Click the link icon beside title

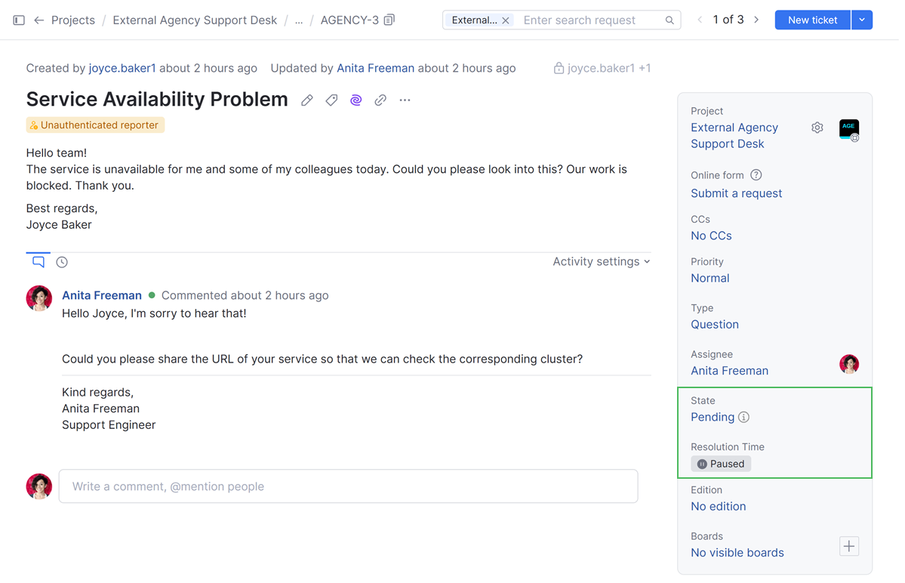point(380,100)
